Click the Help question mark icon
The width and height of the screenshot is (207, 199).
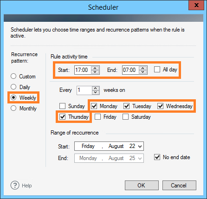[x=15, y=185]
